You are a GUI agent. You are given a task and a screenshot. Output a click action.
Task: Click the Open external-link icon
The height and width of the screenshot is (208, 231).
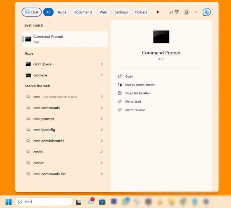[x=120, y=76]
